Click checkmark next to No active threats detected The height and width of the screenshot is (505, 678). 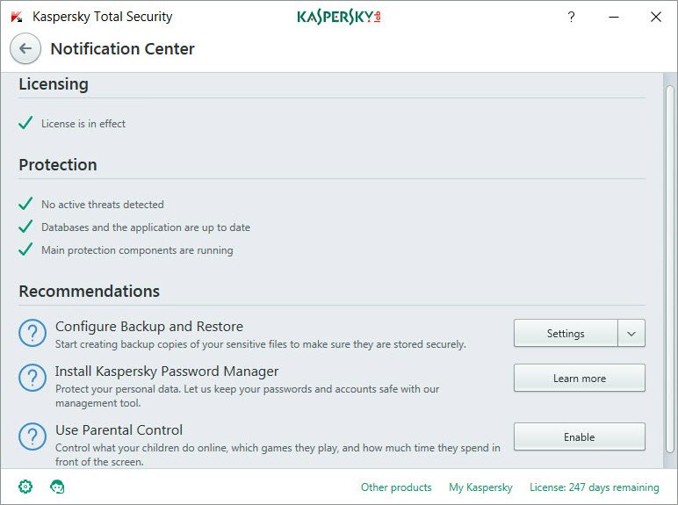click(25, 205)
